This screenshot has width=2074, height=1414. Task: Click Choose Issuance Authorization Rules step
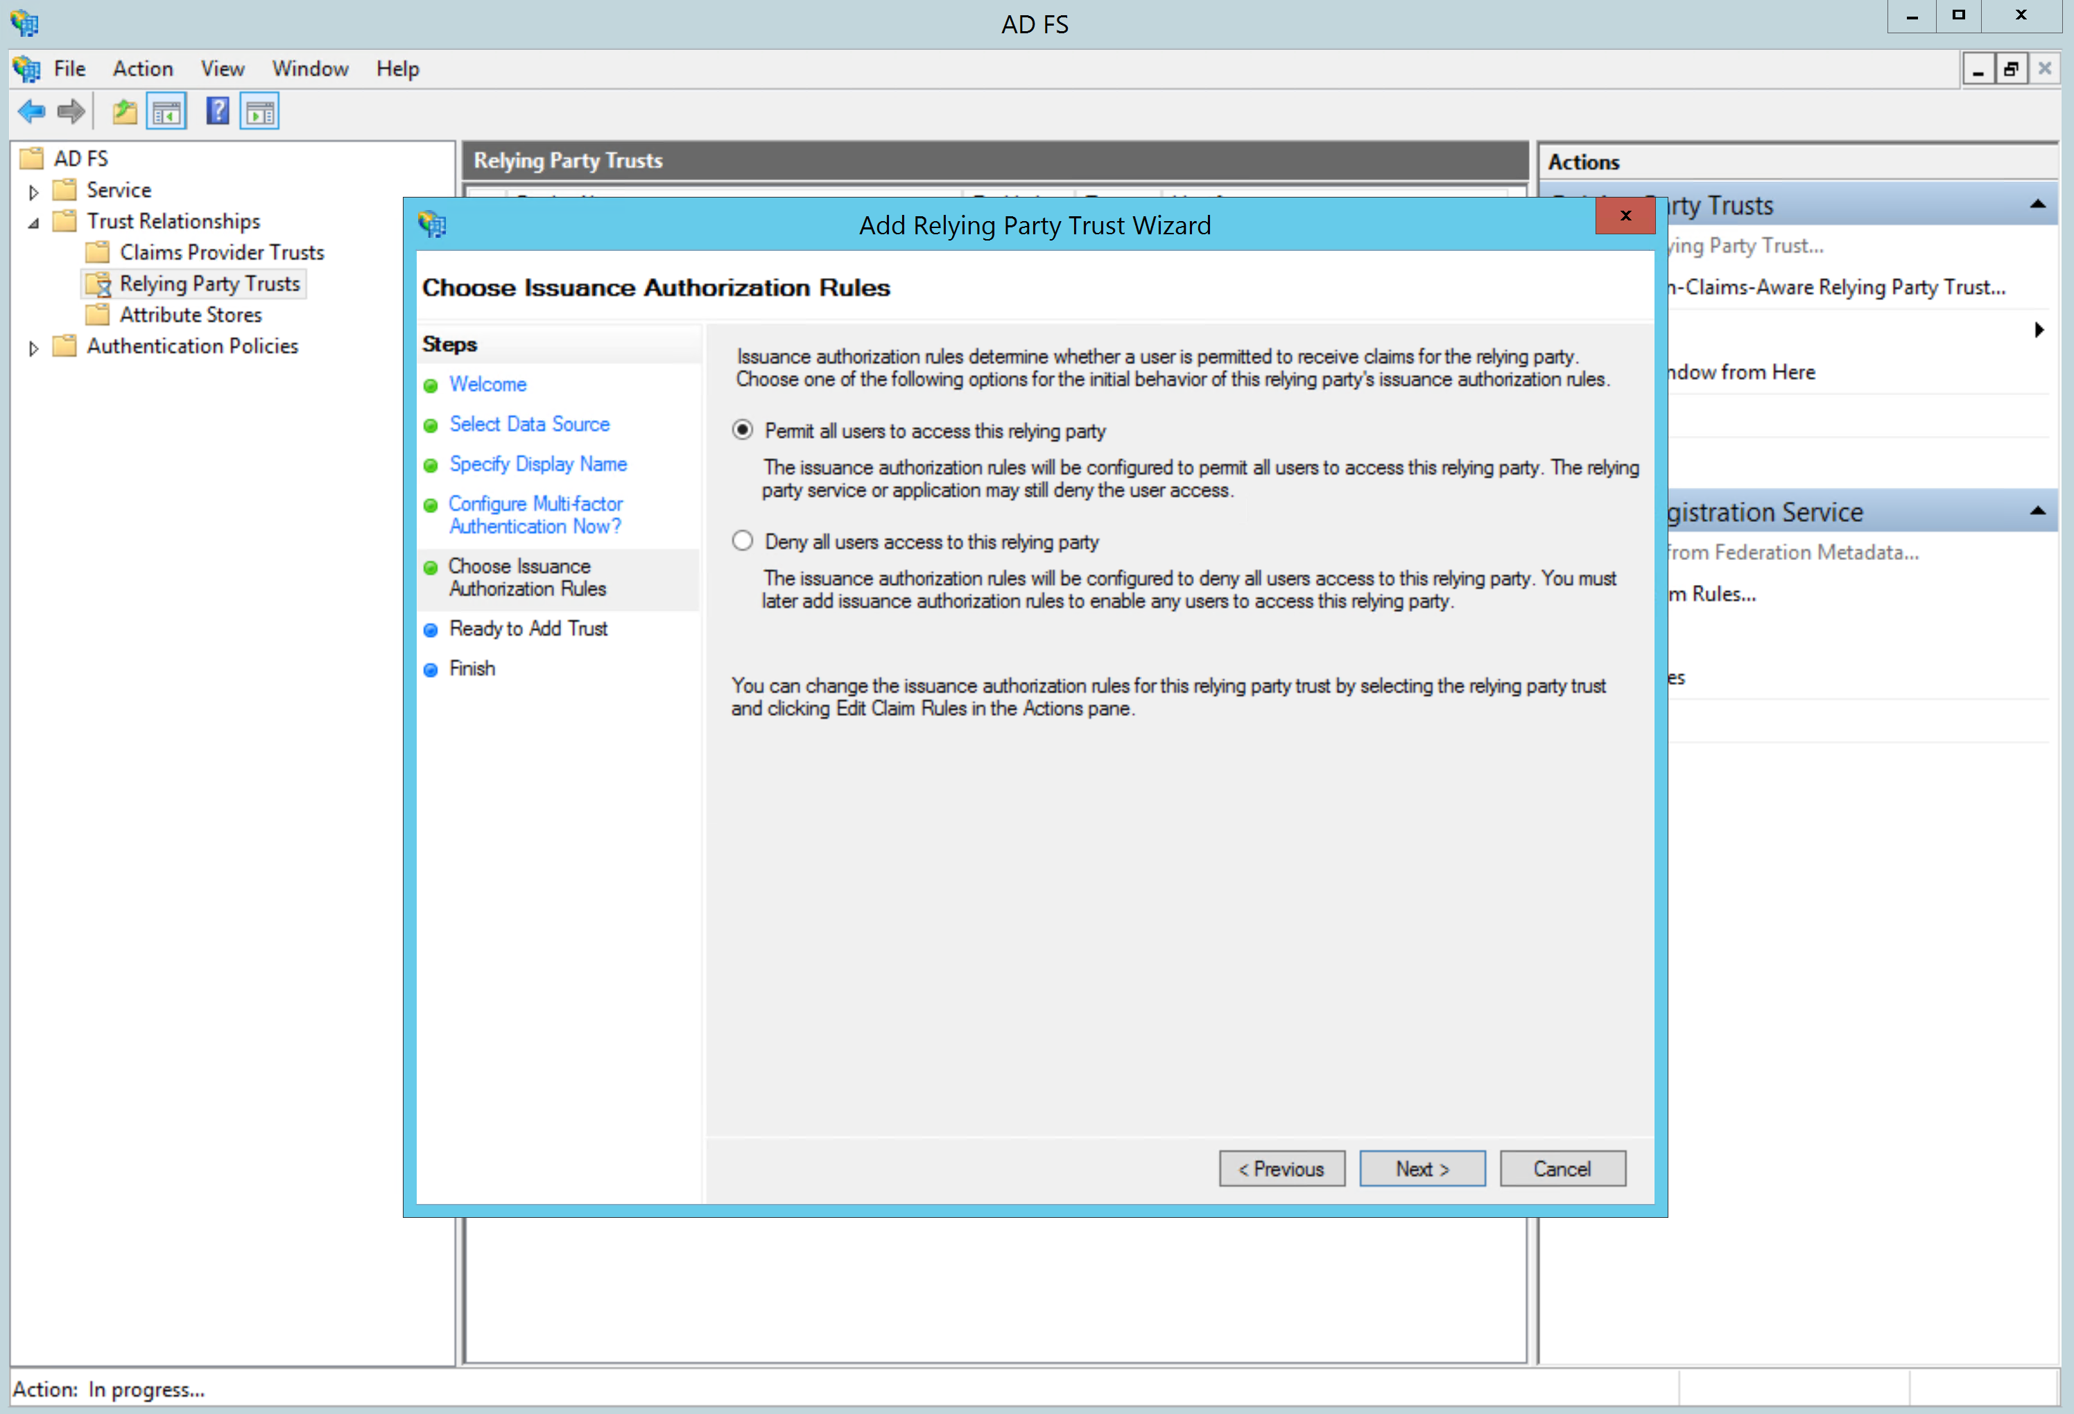(x=528, y=577)
